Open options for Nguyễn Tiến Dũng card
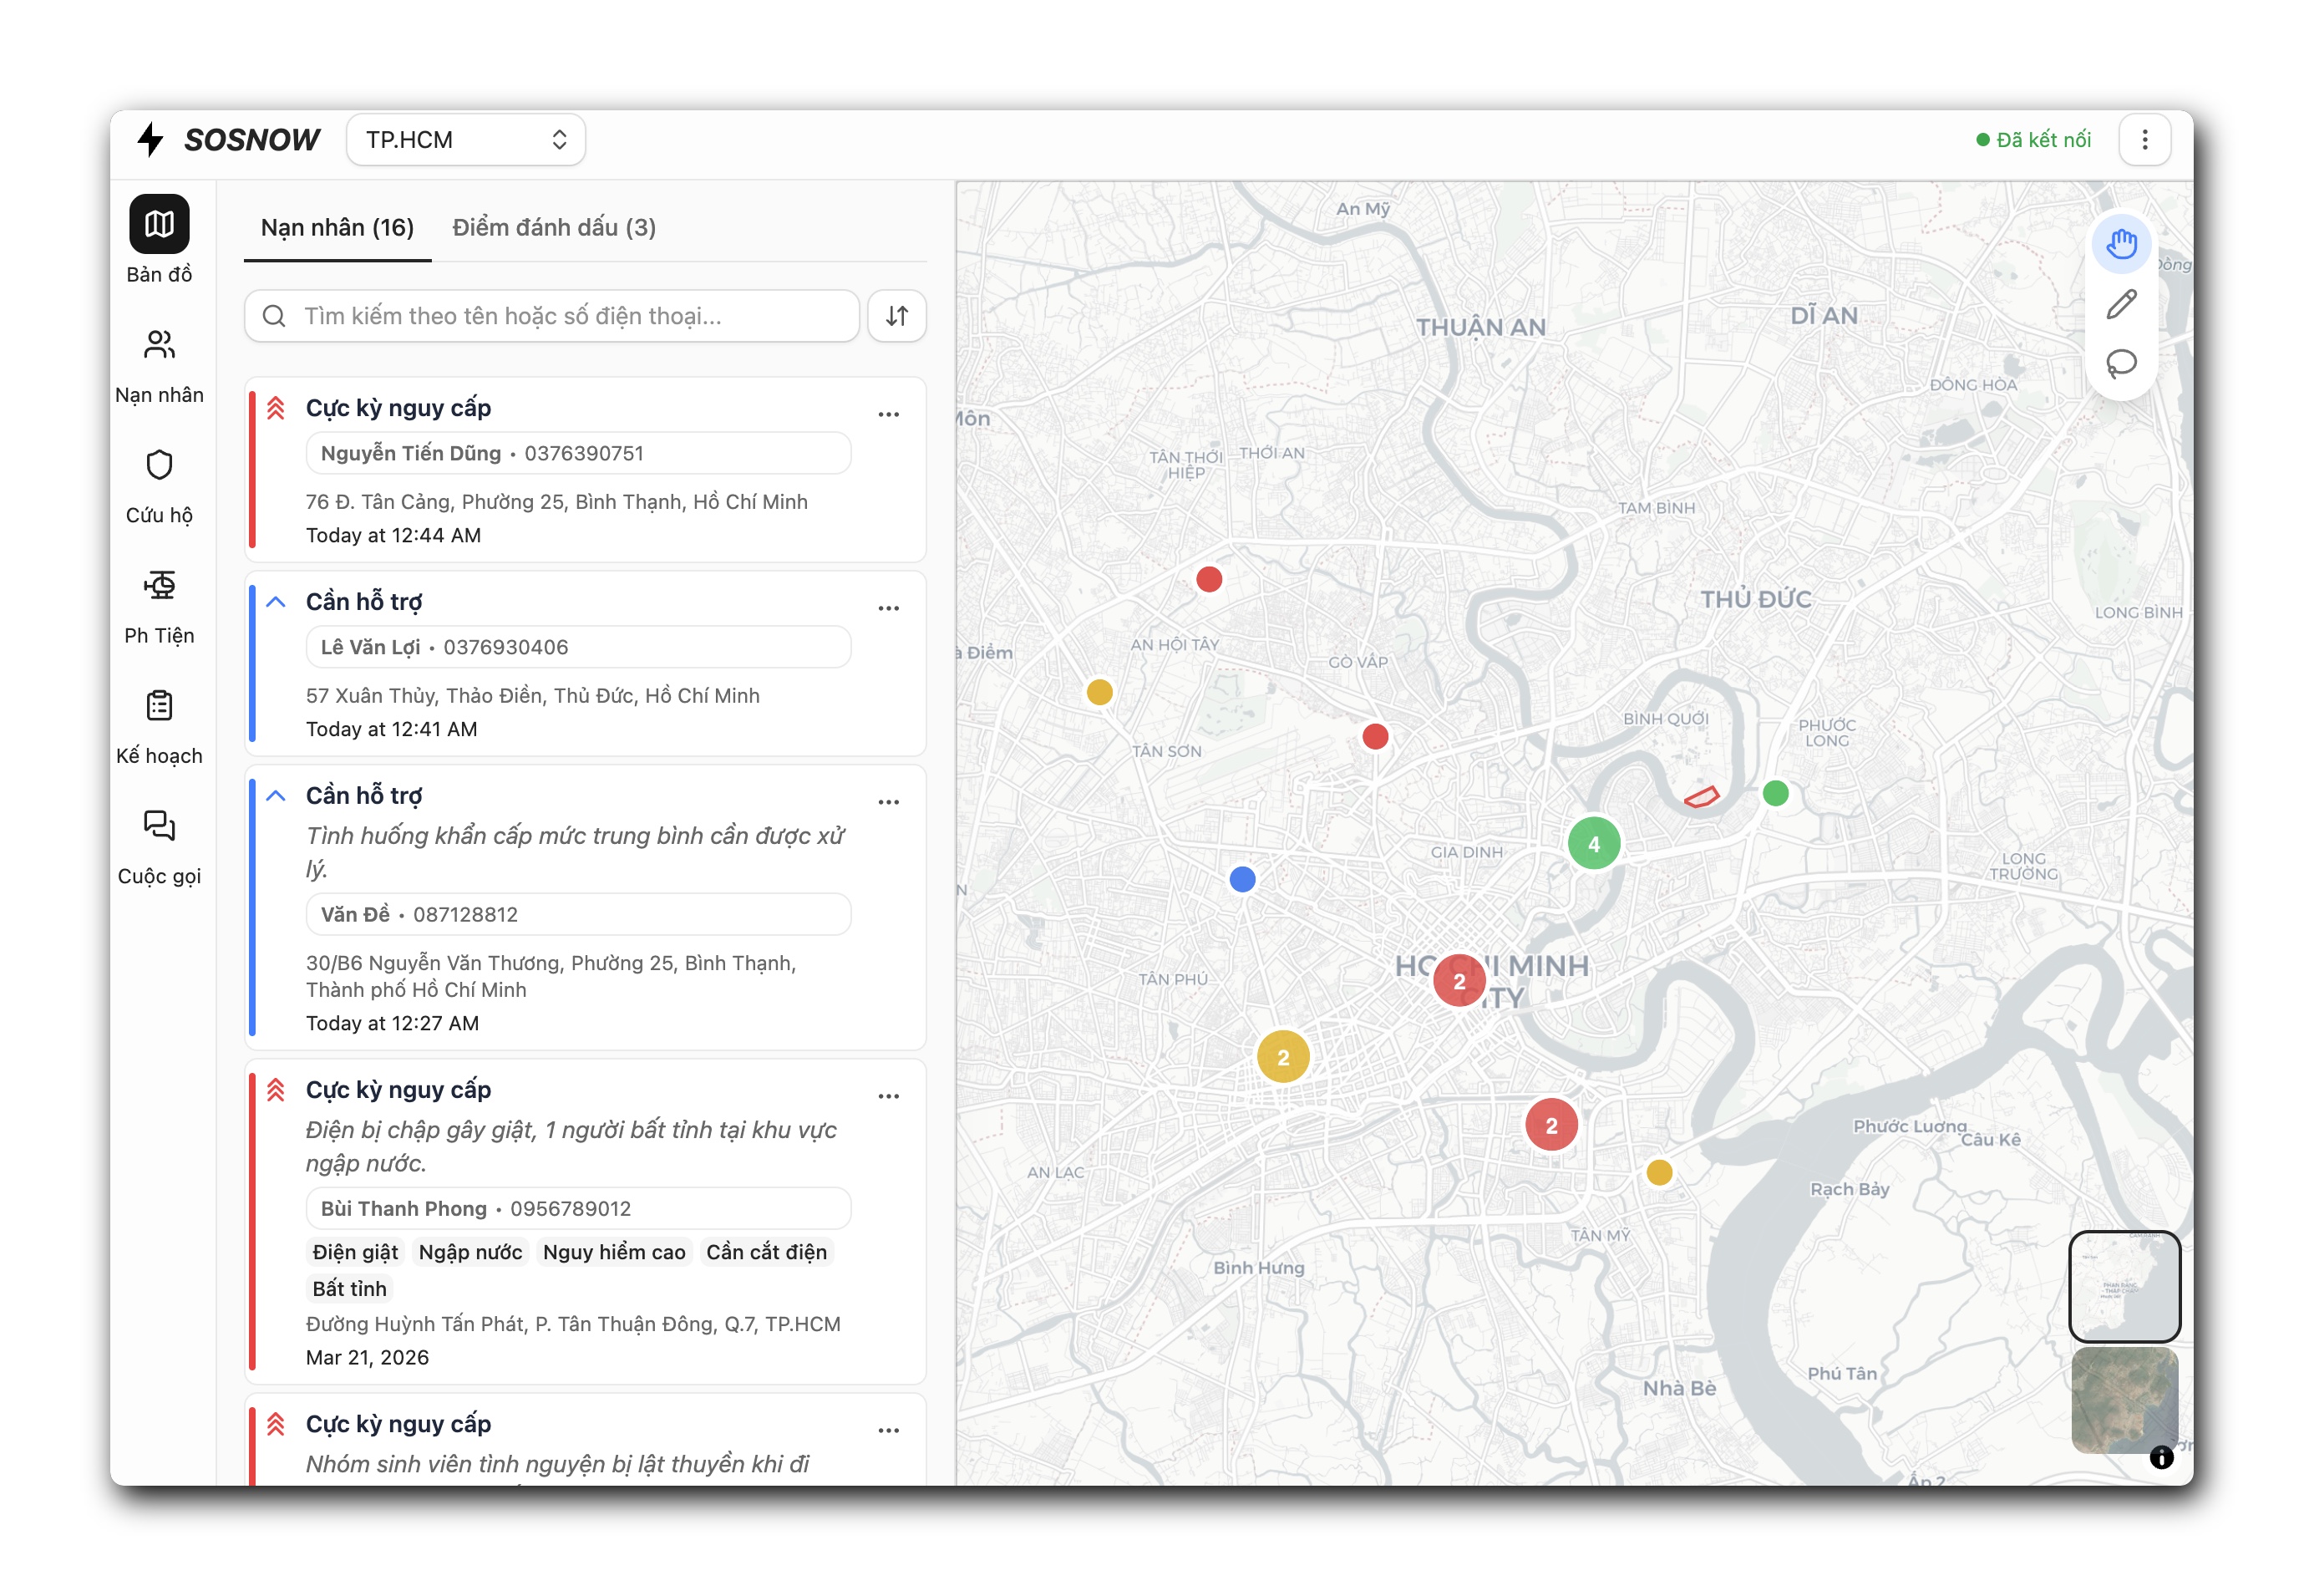The height and width of the screenshot is (1596, 2304). (x=889, y=414)
